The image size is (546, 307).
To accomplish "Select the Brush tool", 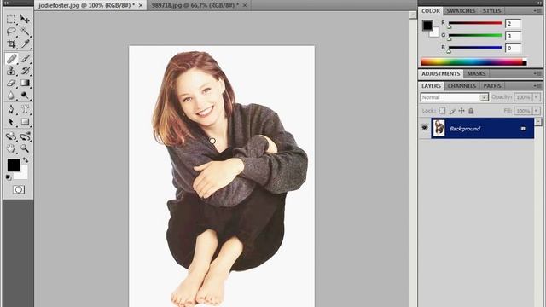I will (25, 59).
